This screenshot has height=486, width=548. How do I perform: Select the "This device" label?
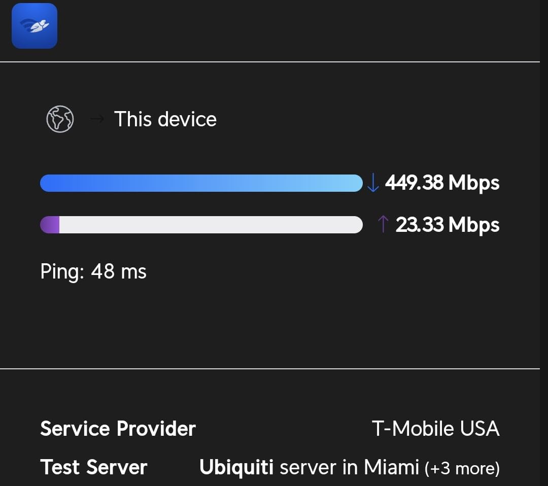point(165,119)
